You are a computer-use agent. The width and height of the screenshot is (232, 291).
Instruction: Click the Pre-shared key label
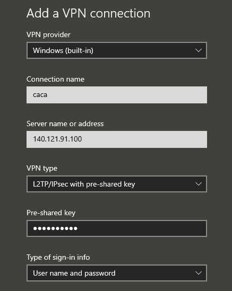click(x=51, y=213)
